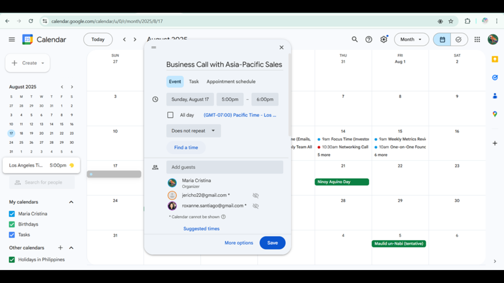Select day 20 in the mini calendar

pyautogui.click(x=41, y=133)
